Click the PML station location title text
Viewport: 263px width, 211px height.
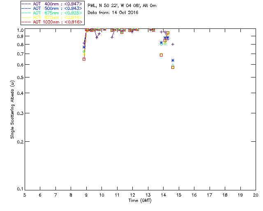tap(122, 5)
